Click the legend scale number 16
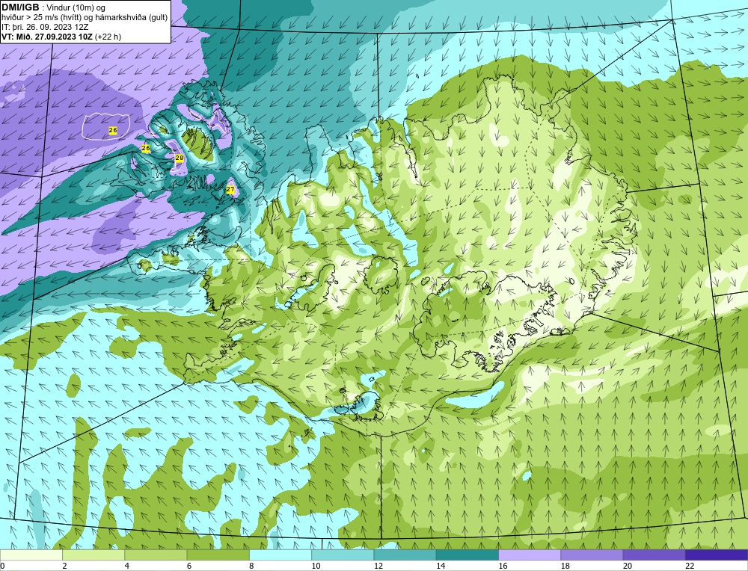Screen dimensions: 748x571 [x=503, y=566]
